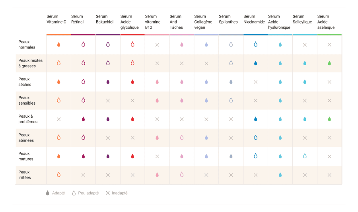Click the orange bar under Sérum Vitamine C

[x=59, y=35]
